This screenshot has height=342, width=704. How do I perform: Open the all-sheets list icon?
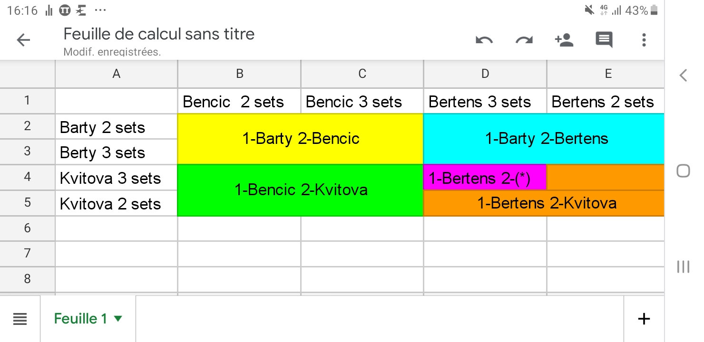pyautogui.click(x=20, y=319)
